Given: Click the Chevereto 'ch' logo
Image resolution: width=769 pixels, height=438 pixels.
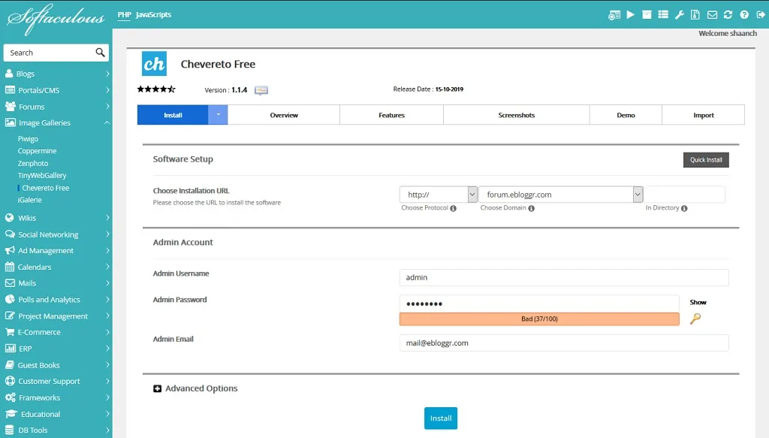Looking at the screenshot, I should point(154,64).
